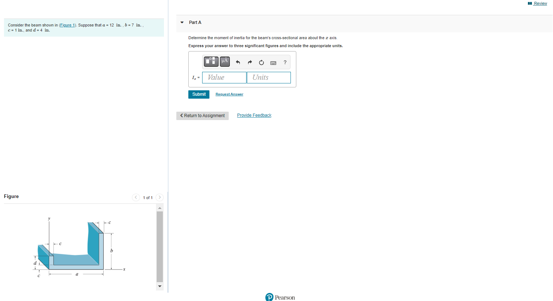The width and height of the screenshot is (553, 301).
Task: Open the Figure 1 hyperlink in the problem statement
Action: (x=67, y=25)
